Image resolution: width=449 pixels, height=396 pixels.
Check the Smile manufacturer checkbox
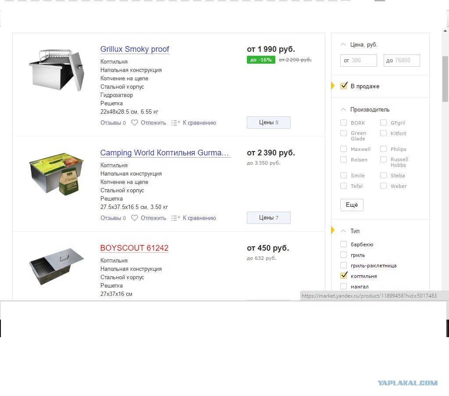click(x=343, y=175)
